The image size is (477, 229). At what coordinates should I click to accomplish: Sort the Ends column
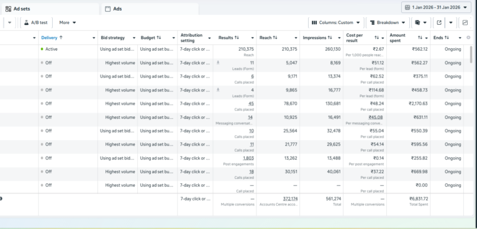click(x=447, y=38)
